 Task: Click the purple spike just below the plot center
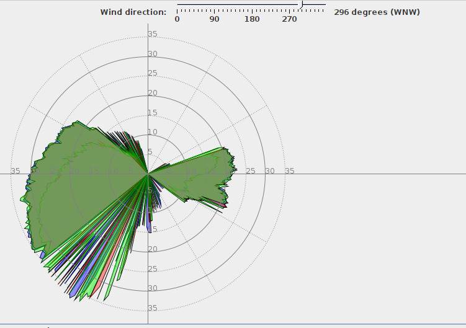[149, 227]
